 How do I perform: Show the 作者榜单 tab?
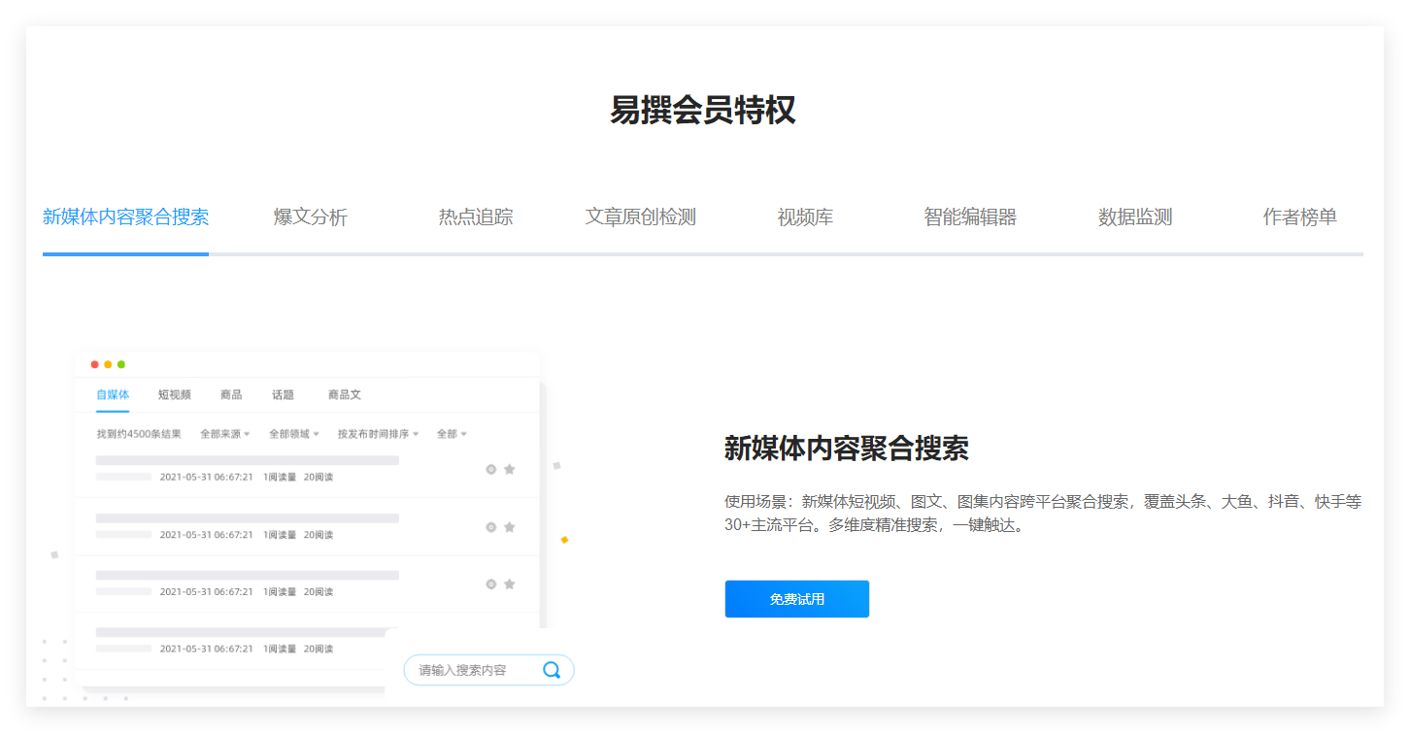tap(1300, 217)
